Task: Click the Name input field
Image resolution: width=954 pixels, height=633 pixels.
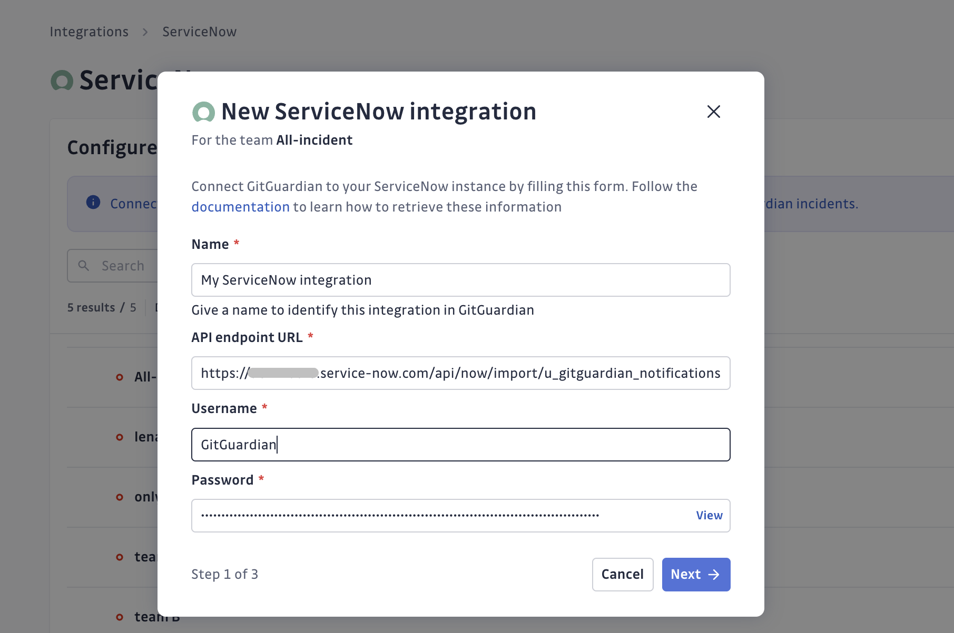Action: tap(460, 280)
